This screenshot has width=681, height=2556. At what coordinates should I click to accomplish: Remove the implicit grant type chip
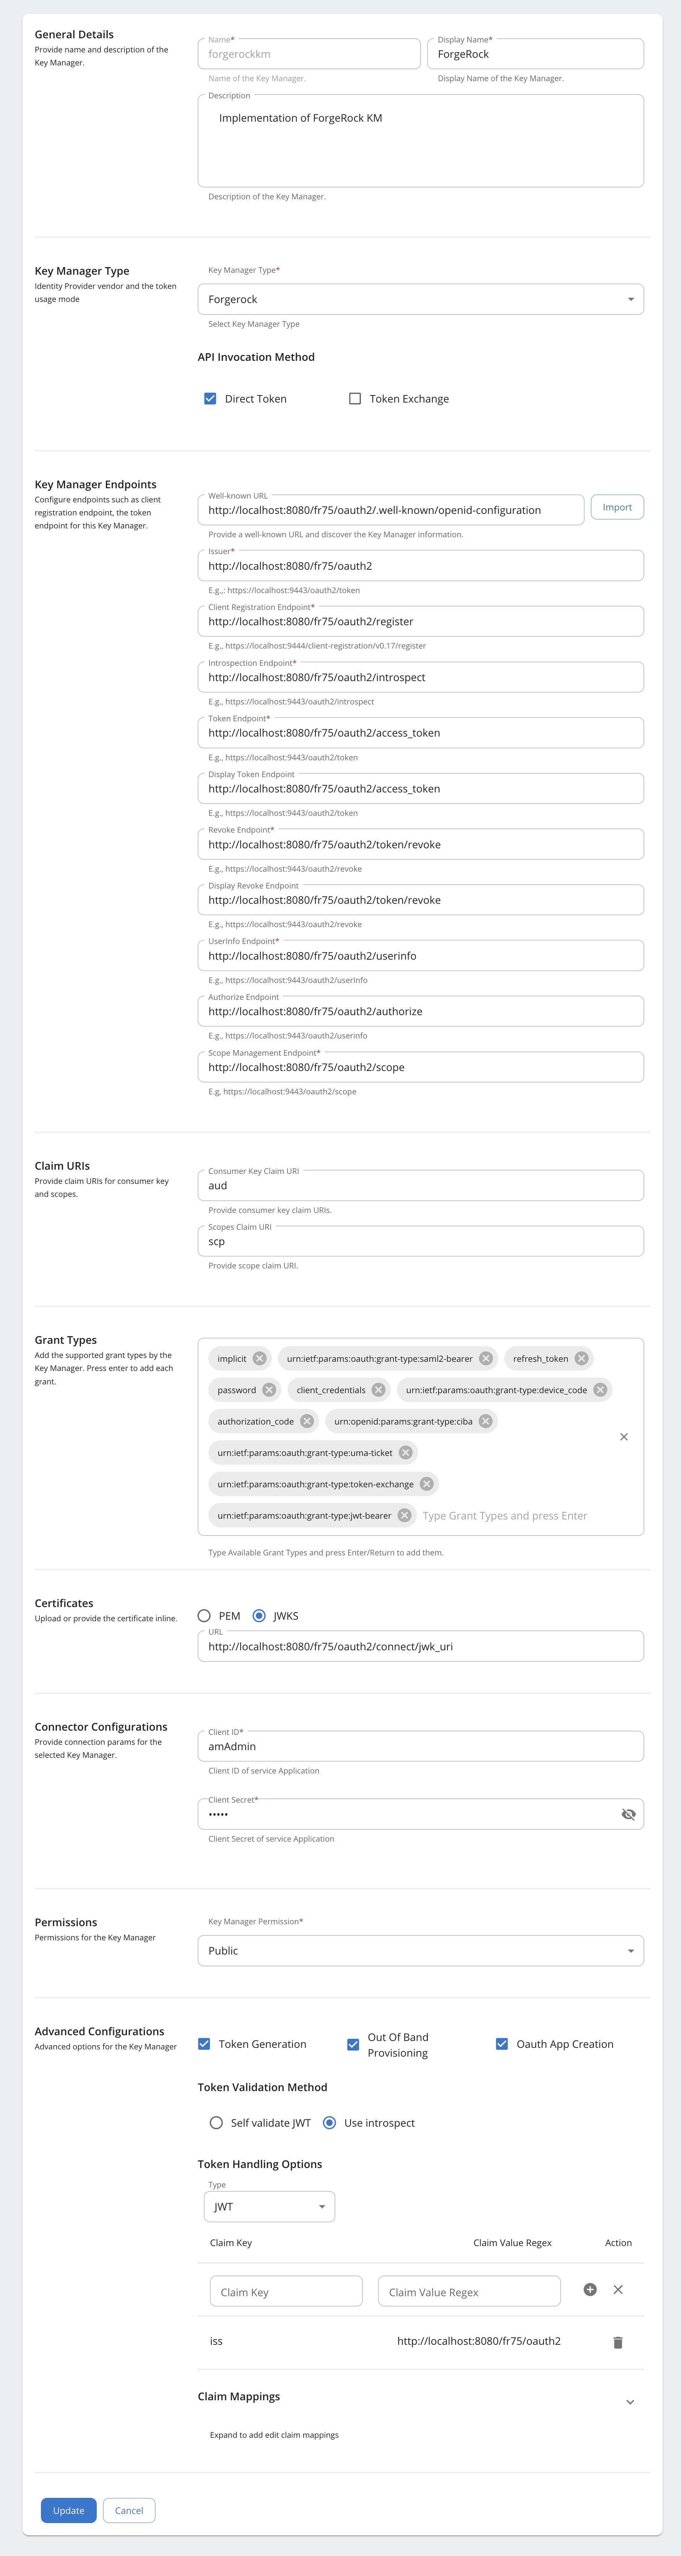coord(260,1358)
